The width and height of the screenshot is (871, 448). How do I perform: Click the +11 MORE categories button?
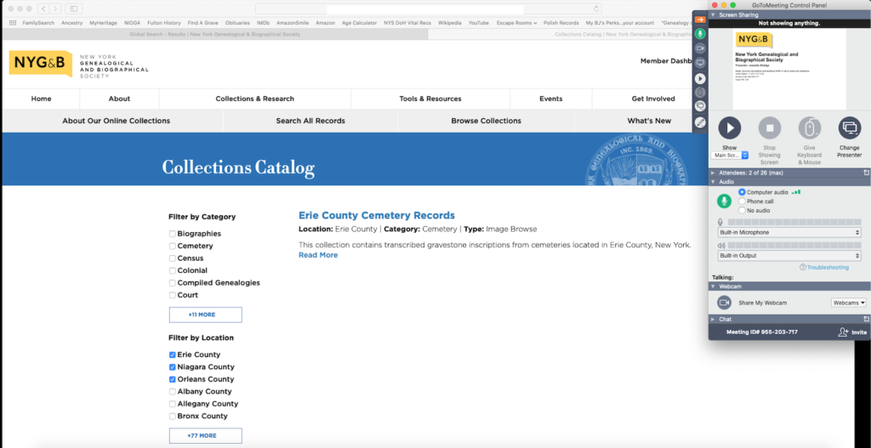[206, 315]
